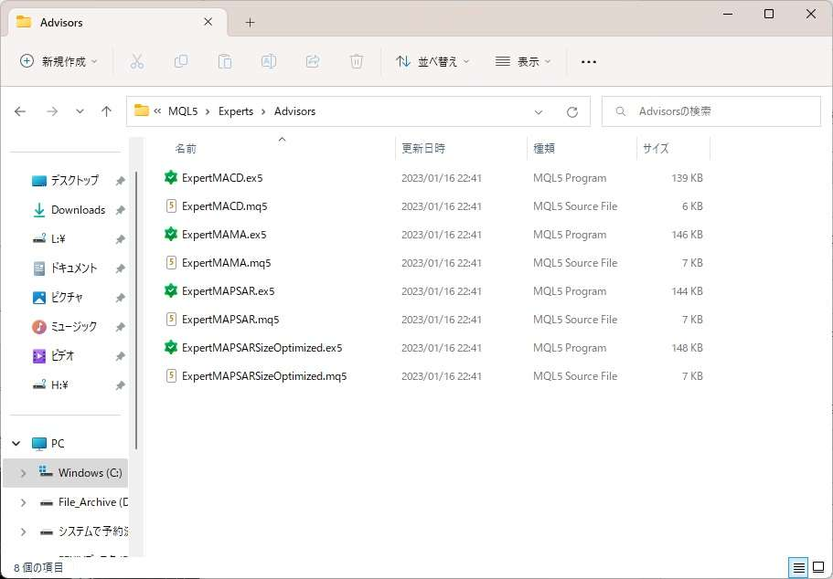Unpin ビデオ from quick access
833x579 pixels.
pos(120,356)
